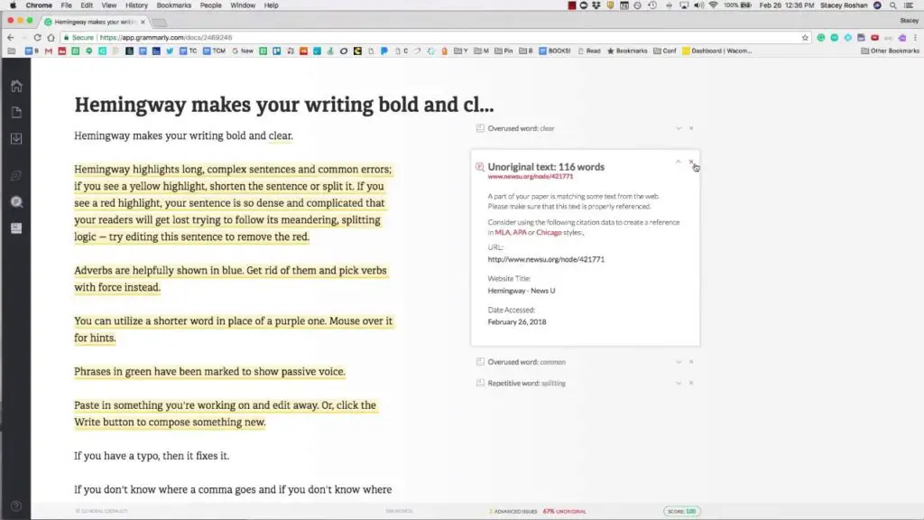Click the Dropbox menu bar icon
Image resolution: width=924 pixels, height=520 pixels.
(596, 5)
